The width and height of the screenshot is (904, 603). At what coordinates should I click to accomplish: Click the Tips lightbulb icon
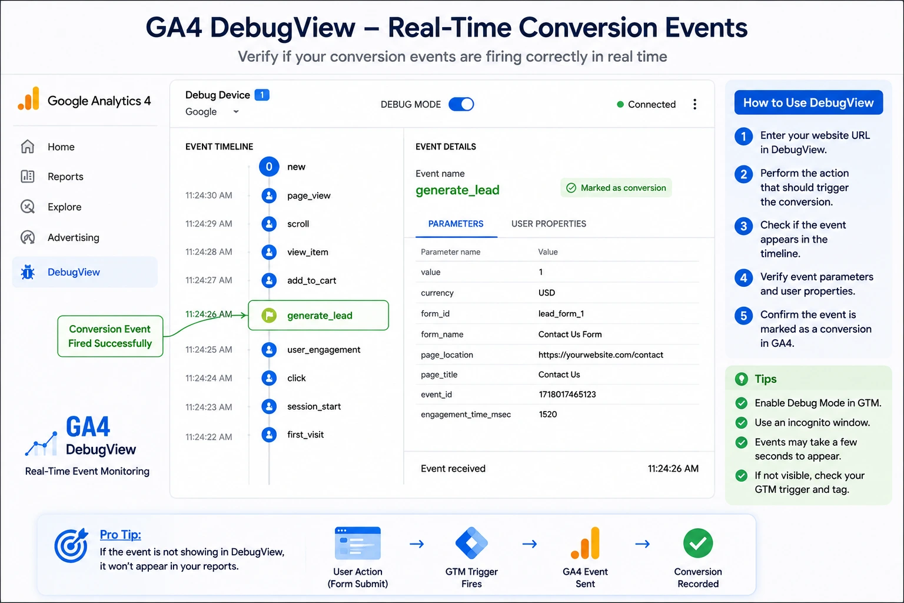point(742,379)
